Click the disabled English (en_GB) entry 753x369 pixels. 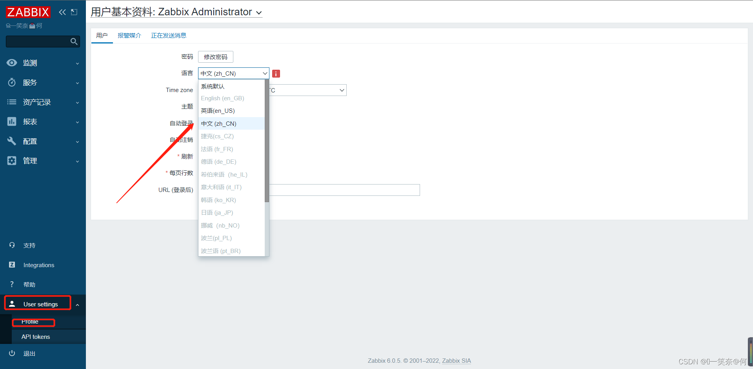tap(231, 98)
